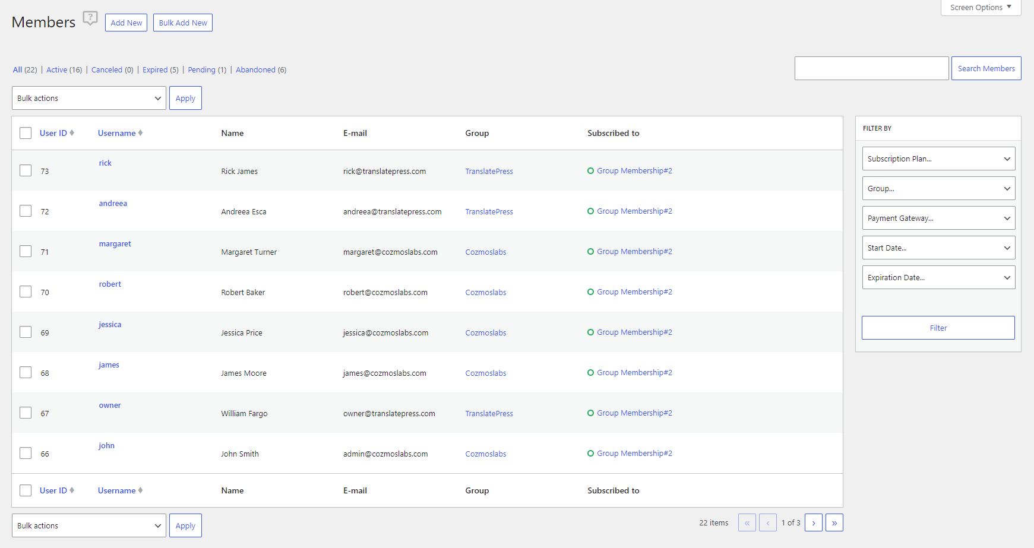This screenshot has width=1034, height=548.
Task: Click Filter button in sidebar
Action: (938, 328)
